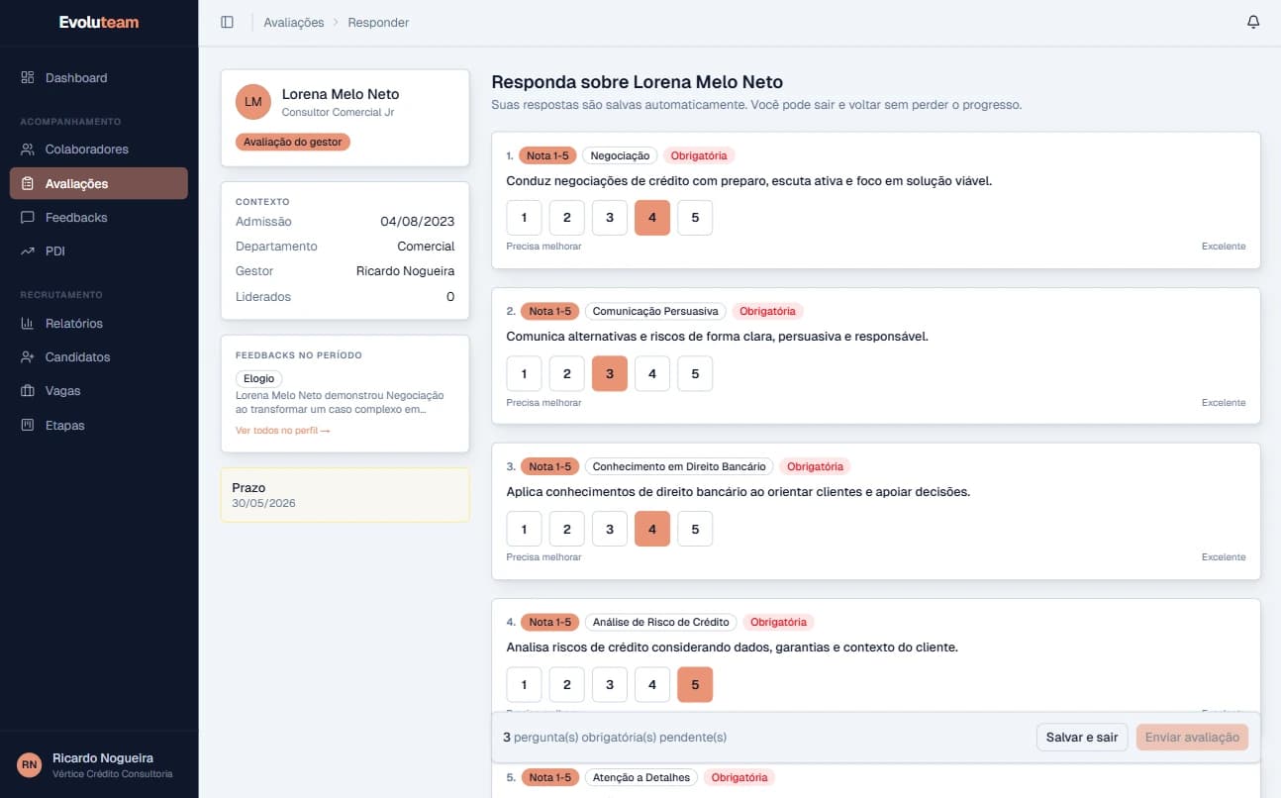Image resolution: width=1281 pixels, height=798 pixels.
Task: Rate Direito Bancário question as 2
Action: pos(566,529)
